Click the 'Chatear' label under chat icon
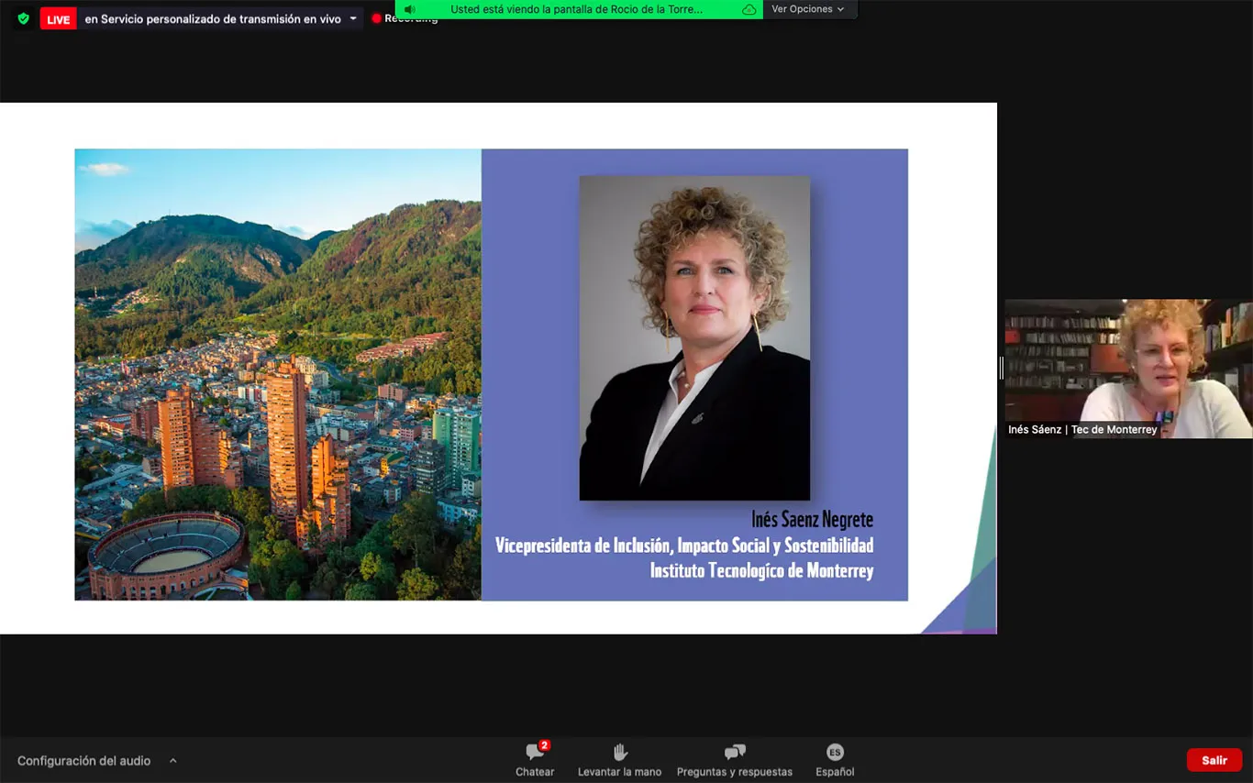 tap(535, 772)
